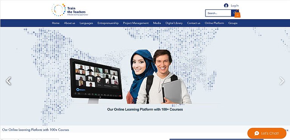This screenshot has height=140, width=290.
Task: Click Log In link
Action: tap(235, 6)
